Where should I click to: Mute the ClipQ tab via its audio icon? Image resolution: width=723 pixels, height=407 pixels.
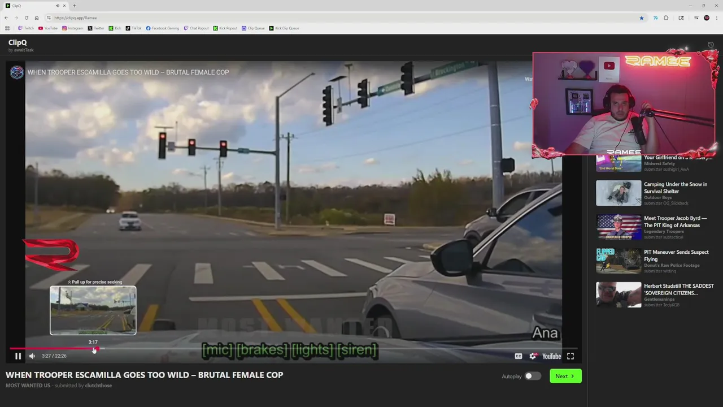point(57,6)
